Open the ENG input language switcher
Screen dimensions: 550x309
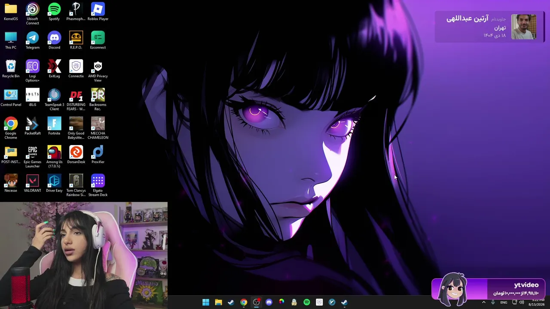[x=504, y=303]
